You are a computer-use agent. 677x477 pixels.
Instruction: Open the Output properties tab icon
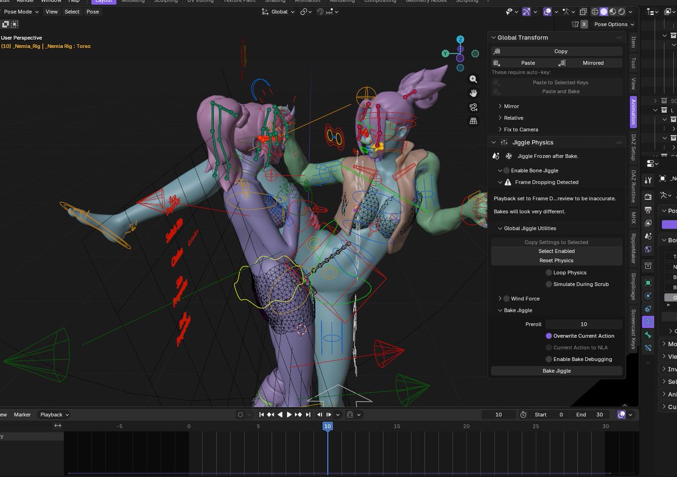(x=648, y=210)
